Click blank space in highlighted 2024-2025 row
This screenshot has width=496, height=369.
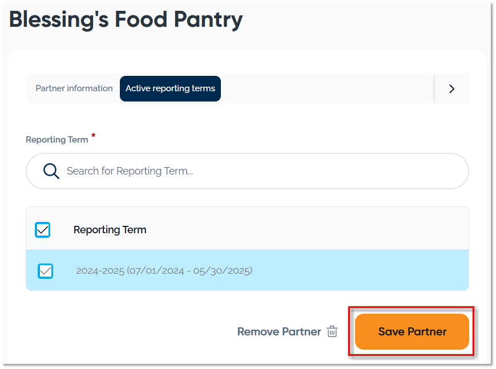[x=360, y=271]
